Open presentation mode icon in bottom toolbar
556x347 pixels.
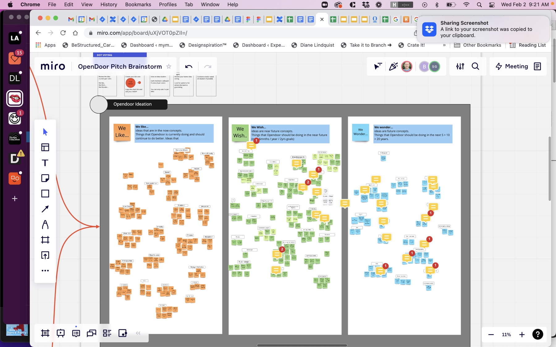pos(61,333)
